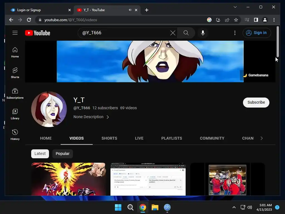Click Chrome in the taskbar
Image resolution: width=285 pixels, height=214 pixels.
coord(143,207)
